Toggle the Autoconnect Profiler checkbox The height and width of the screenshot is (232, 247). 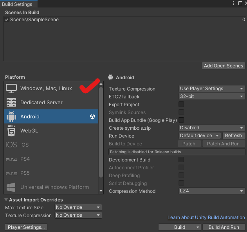181,167
